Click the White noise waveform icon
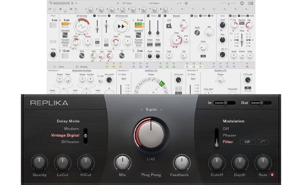This screenshot has width=302, height=185. [150, 45]
